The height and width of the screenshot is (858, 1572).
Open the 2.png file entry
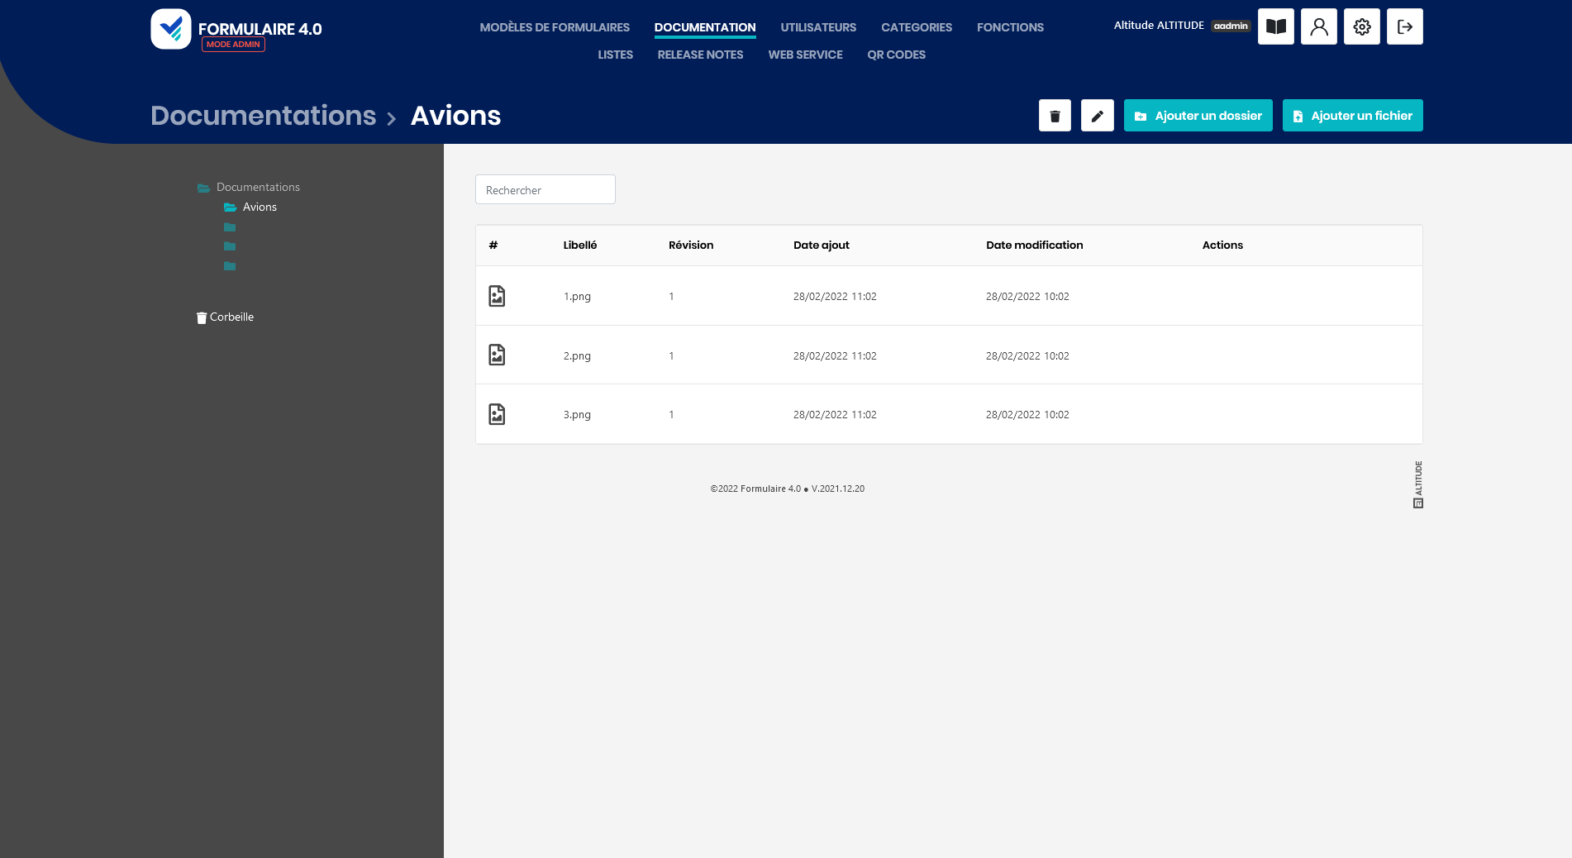(x=577, y=355)
